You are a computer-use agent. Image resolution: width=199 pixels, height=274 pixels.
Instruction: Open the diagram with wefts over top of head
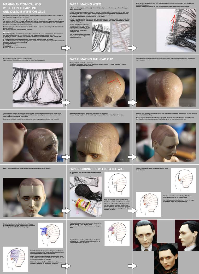click(x=149, y=204)
